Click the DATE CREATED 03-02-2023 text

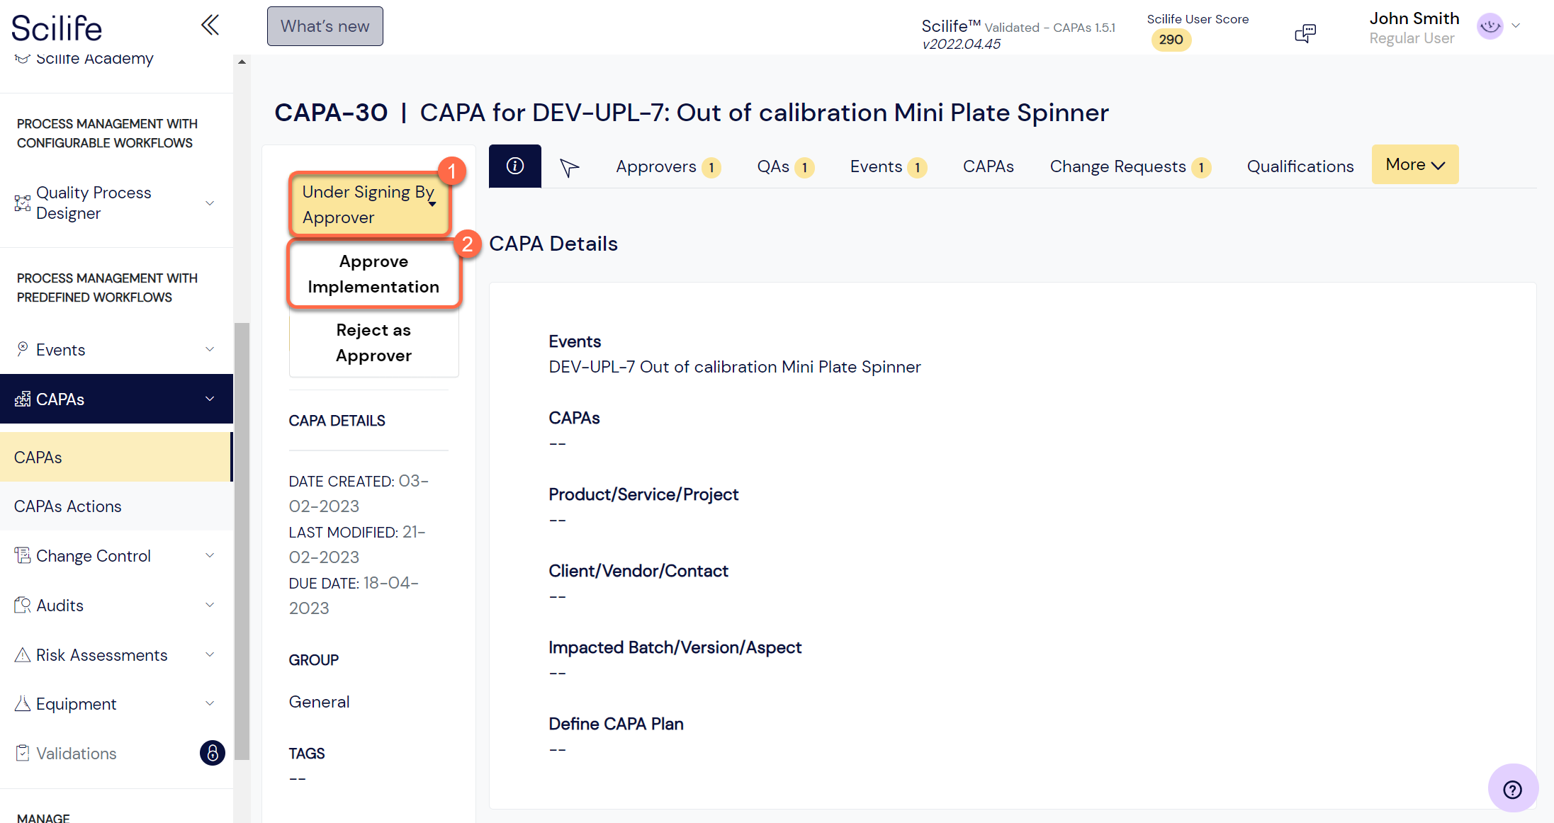coord(359,494)
